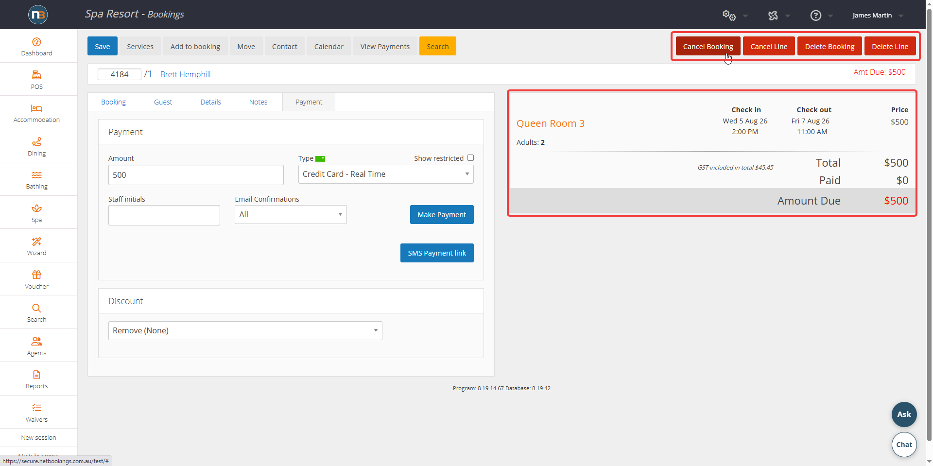The height and width of the screenshot is (466, 933).
Task: Click the NB logo icon
Action: click(38, 15)
